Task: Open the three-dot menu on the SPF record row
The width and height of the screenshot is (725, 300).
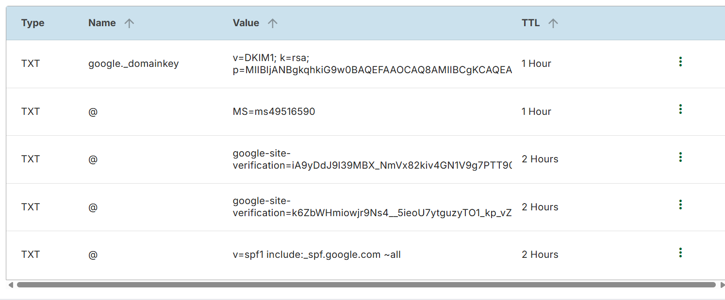Action: tap(681, 252)
